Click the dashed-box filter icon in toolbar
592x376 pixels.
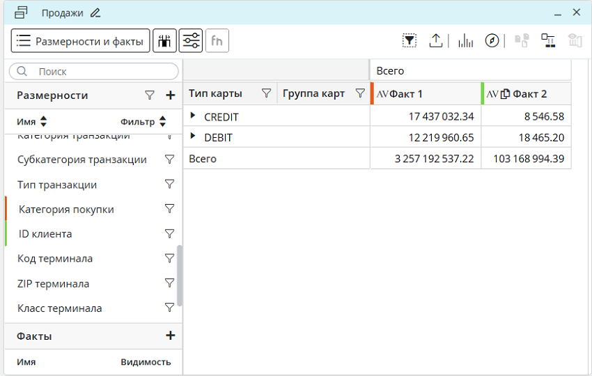pos(410,41)
